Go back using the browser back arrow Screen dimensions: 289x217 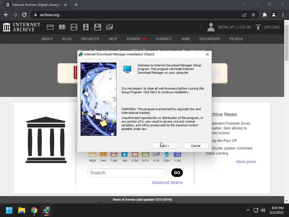[6, 15]
